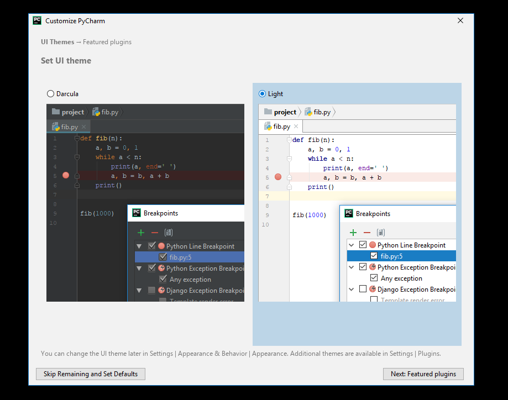Click green add breakpoint plus, Darcula preview
Viewport: 508px width, 400px height.
(x=141, y=233)
